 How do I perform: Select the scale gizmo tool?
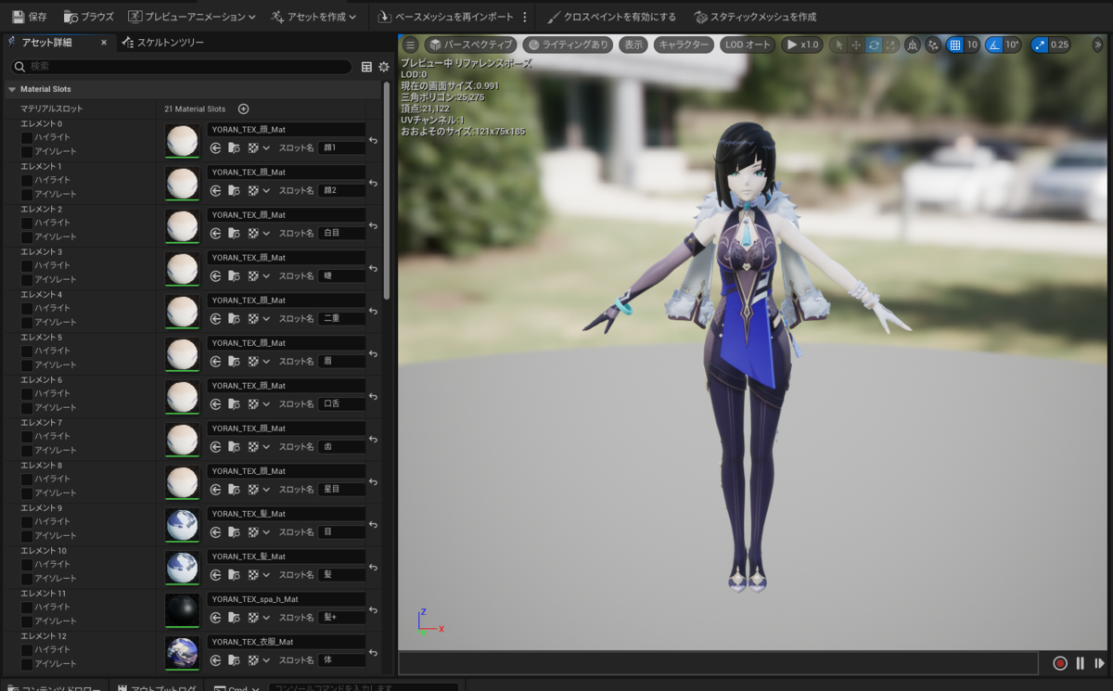890,45
